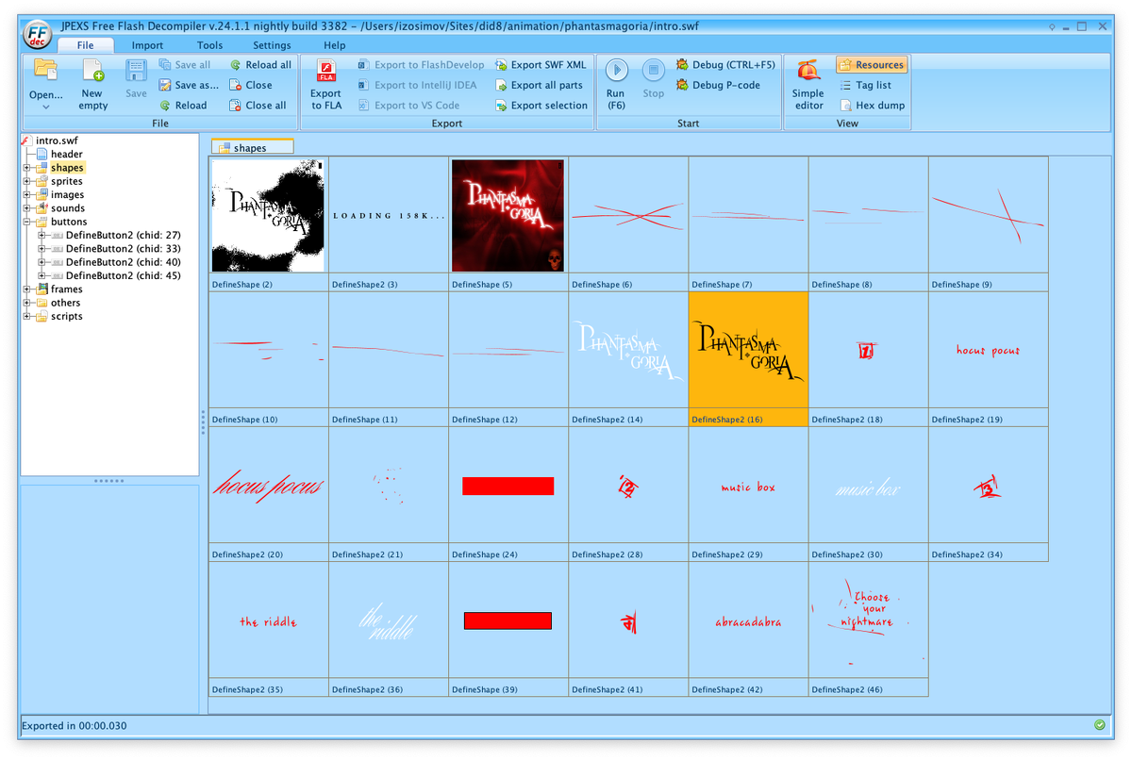Viewport: 1132px width, 760px height.
Task: Click the shapes folder tab
Action: pos(252,147)
